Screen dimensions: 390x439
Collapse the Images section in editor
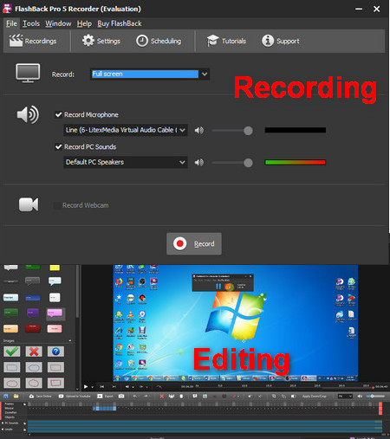[70, 341]
